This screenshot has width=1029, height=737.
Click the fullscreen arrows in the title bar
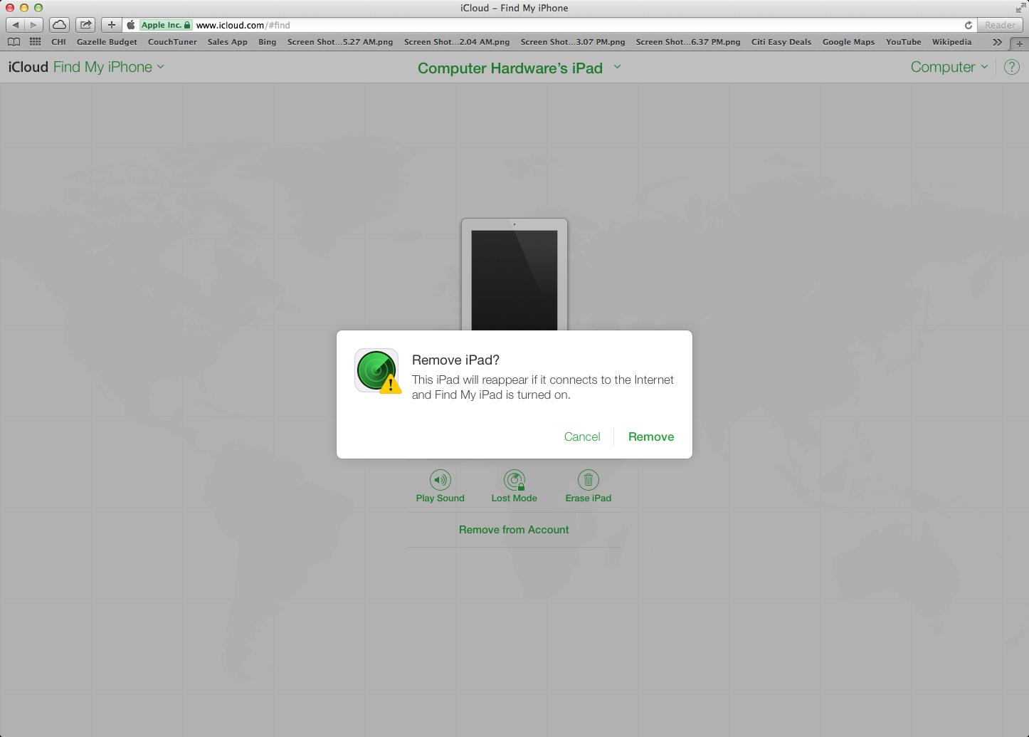click(1020, 8)
